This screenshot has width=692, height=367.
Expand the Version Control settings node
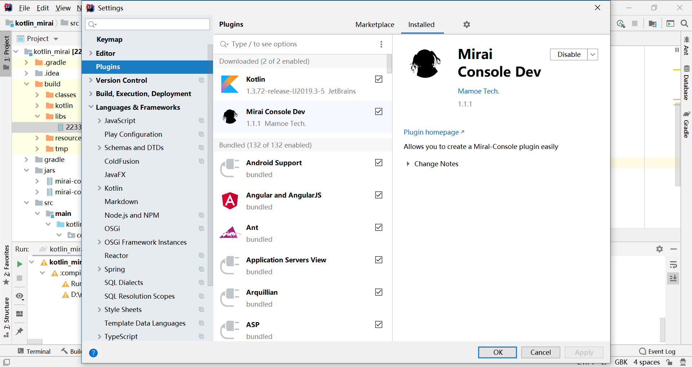click(91, 80)
